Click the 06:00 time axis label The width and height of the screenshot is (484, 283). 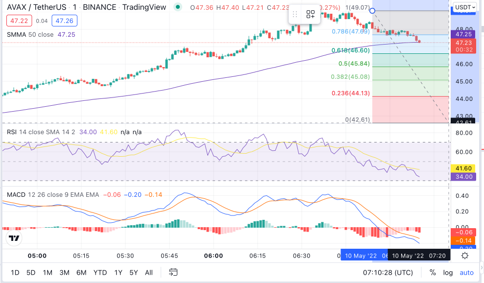(x=214, y=256)
